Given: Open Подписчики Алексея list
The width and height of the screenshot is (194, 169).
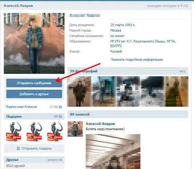Looking at the screenshot, I should coord(21,107).
